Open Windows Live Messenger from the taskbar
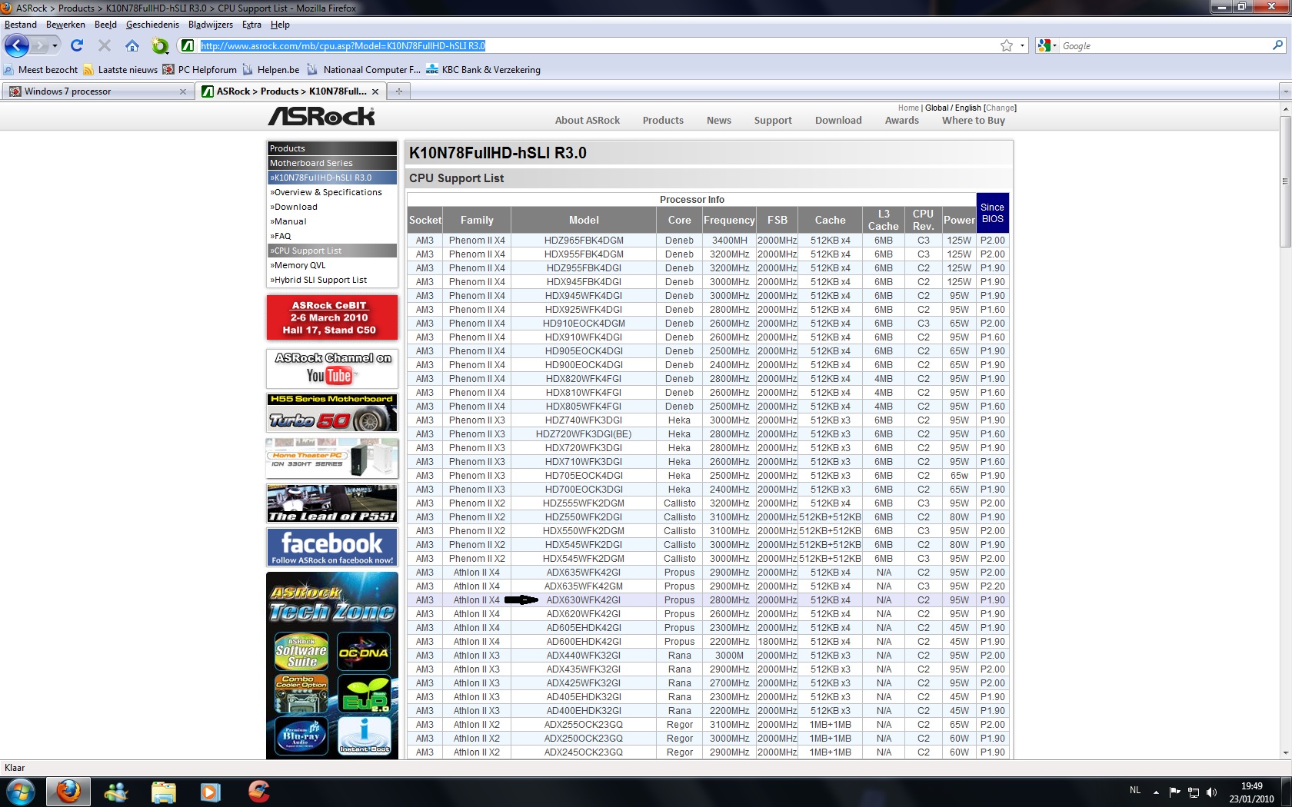Viewport: 1292px width, 807px height. coord(117,792)
